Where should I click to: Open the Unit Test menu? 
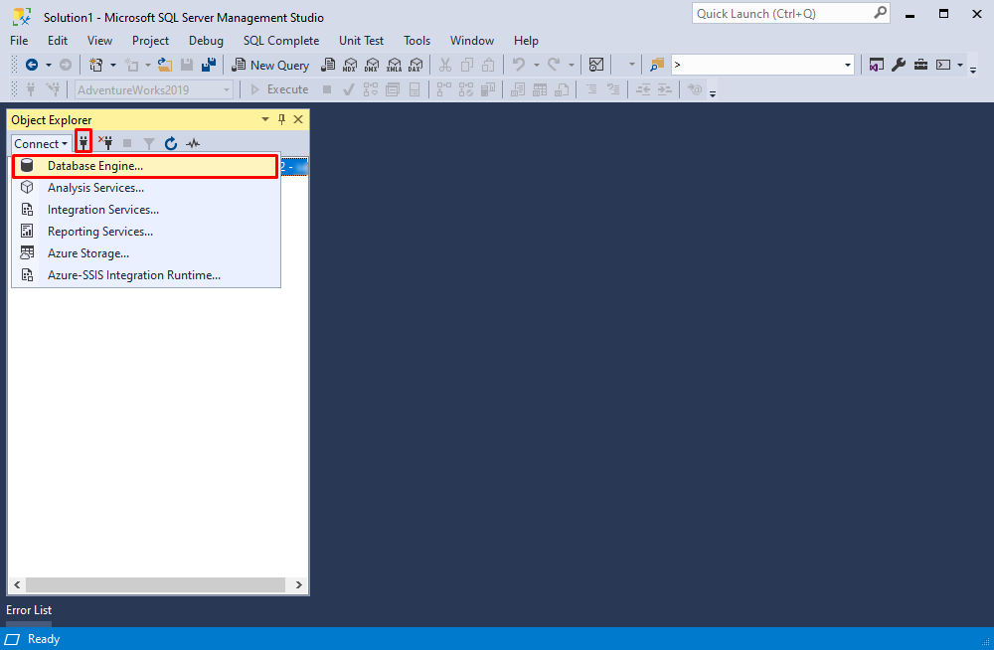362,41
